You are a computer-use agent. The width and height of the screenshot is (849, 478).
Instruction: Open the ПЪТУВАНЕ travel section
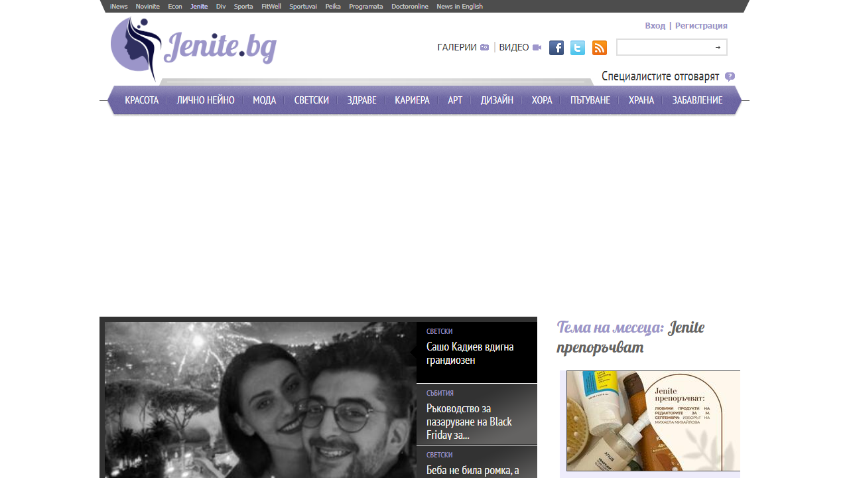590,100
